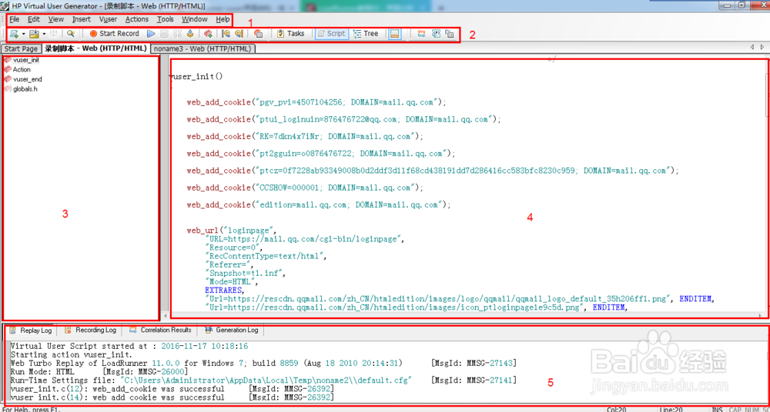Click the red Action section icon
This screenshot has height=412, width=770.
pos(8,70)
